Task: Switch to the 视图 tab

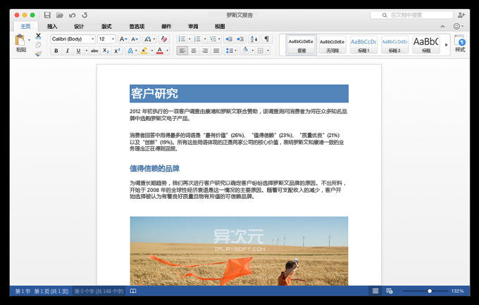Action: coord(220,27)
